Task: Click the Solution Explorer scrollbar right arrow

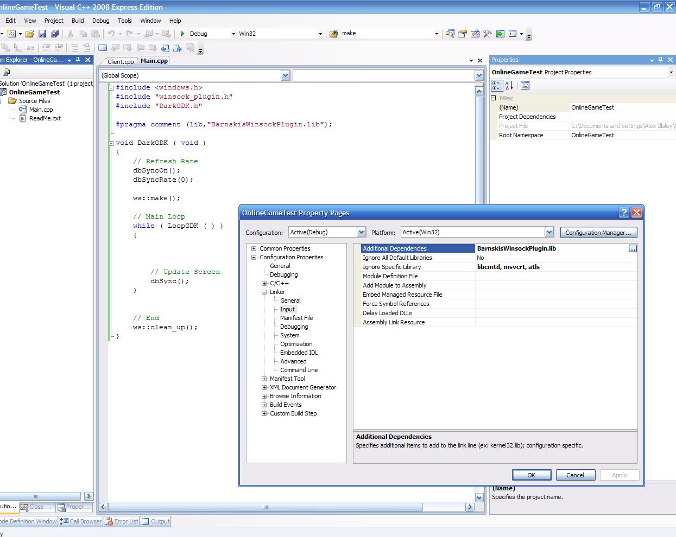Action: point(89,496)
